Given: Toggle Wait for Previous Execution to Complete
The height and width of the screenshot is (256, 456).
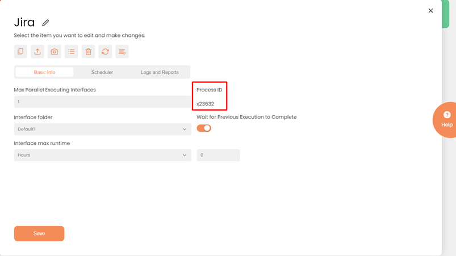Looking at the screenshot, I should coord(204,128).
